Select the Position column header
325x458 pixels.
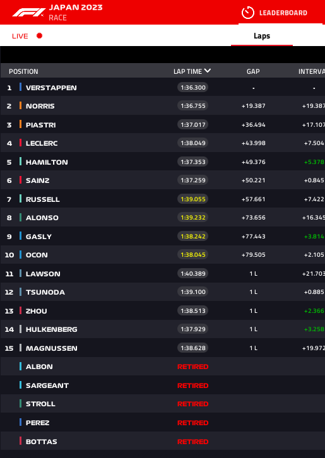[x=23, y=71]
